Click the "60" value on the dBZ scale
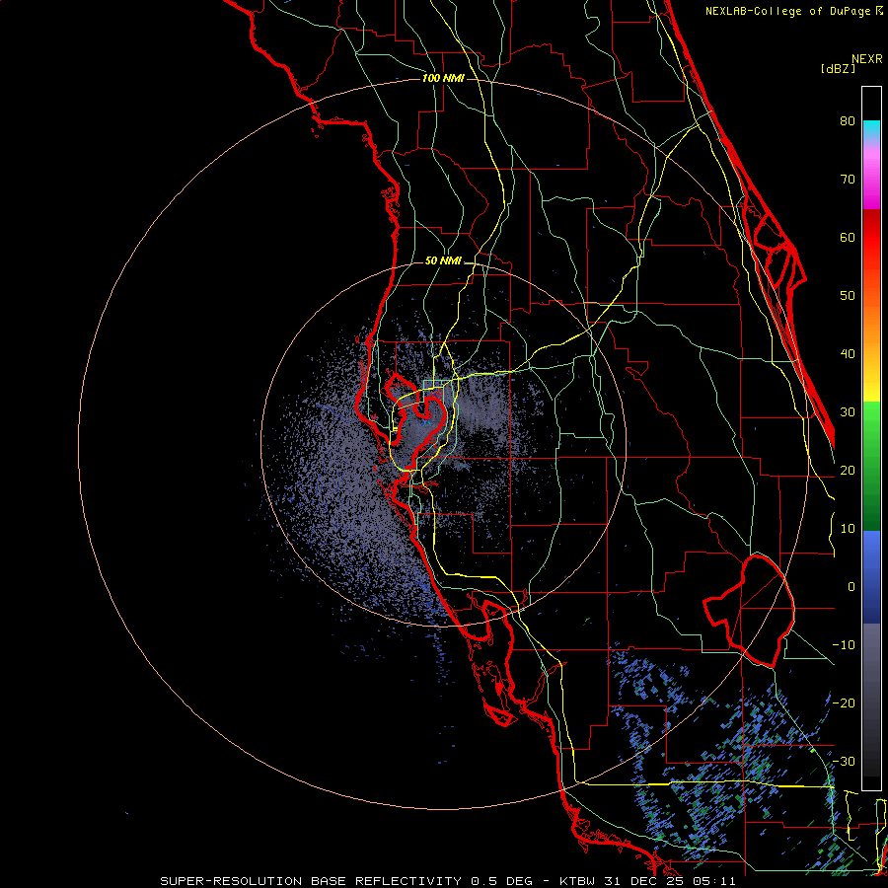 click(x=848, y=237)
